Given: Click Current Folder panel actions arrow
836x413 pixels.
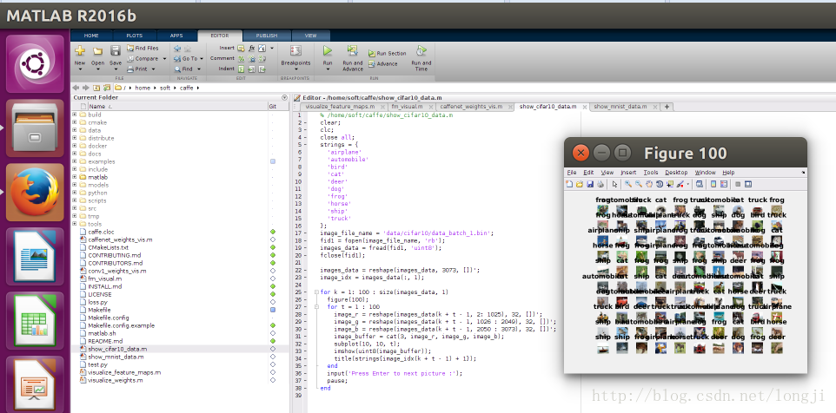Looking at the screenshot, I should click(x=284, y=97).
